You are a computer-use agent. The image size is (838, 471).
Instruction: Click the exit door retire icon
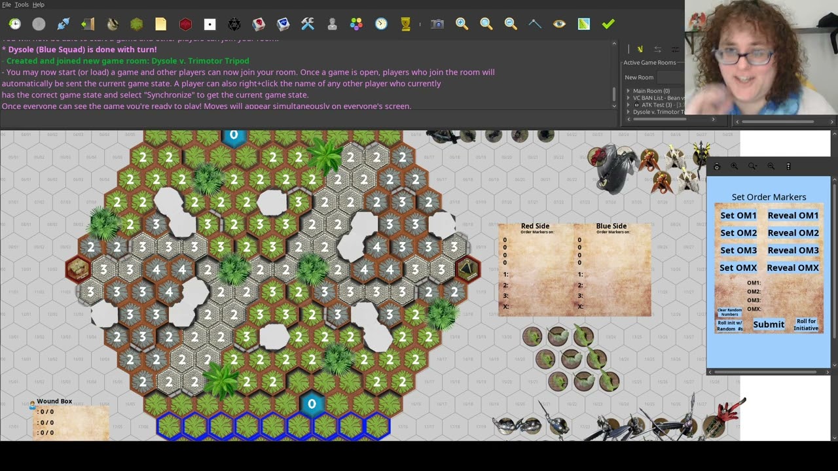[x=88, y=24]
